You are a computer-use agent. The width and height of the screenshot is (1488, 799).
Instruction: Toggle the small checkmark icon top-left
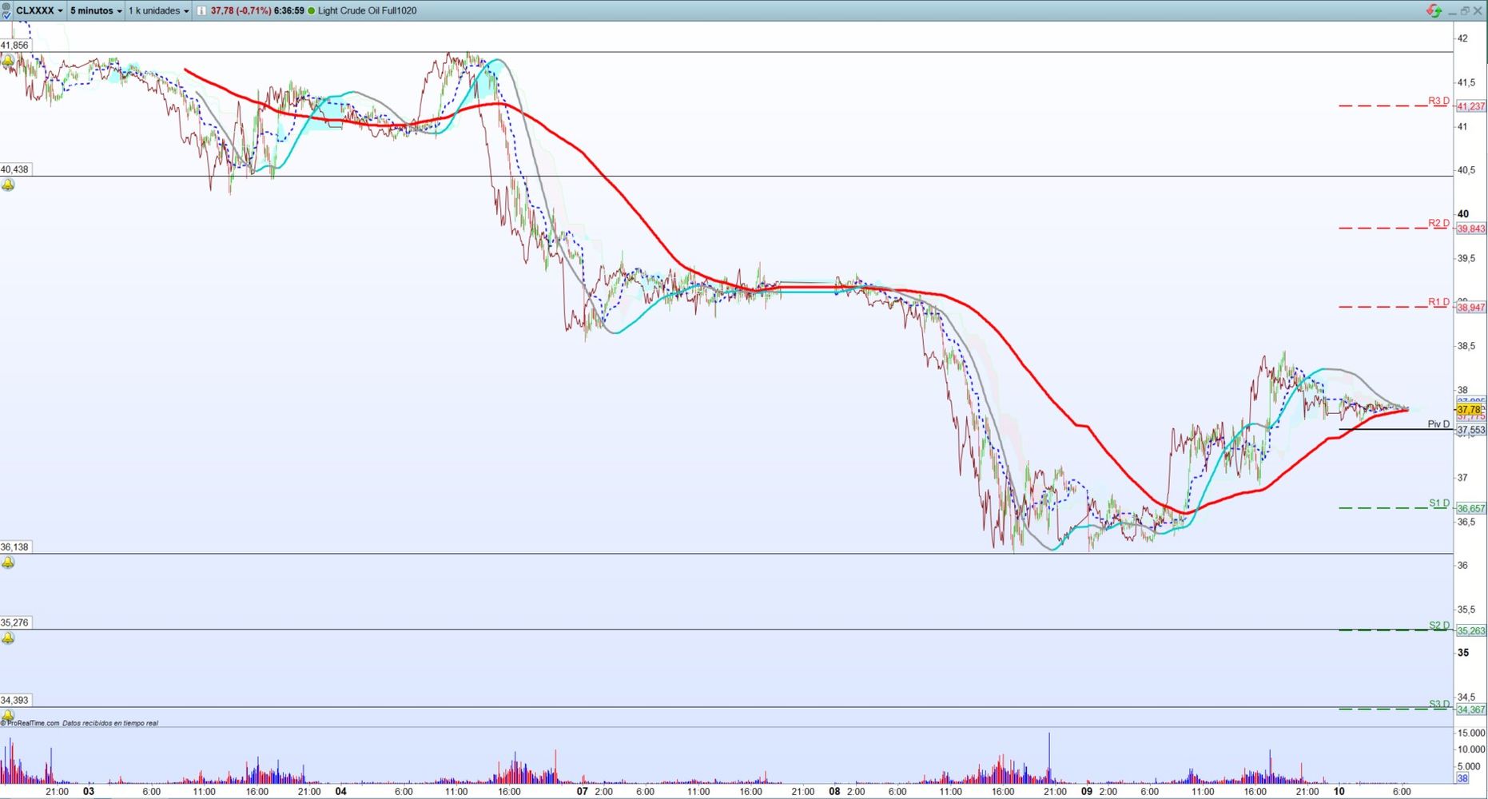pos(6,15)
